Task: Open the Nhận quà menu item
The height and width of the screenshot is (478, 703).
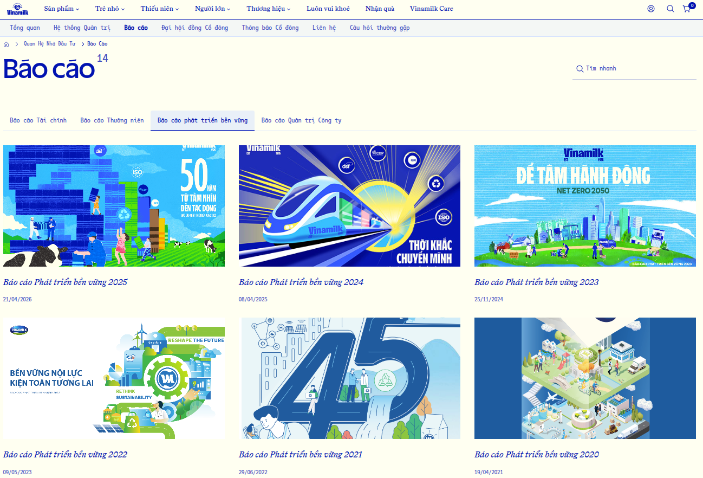Action: 380,9
